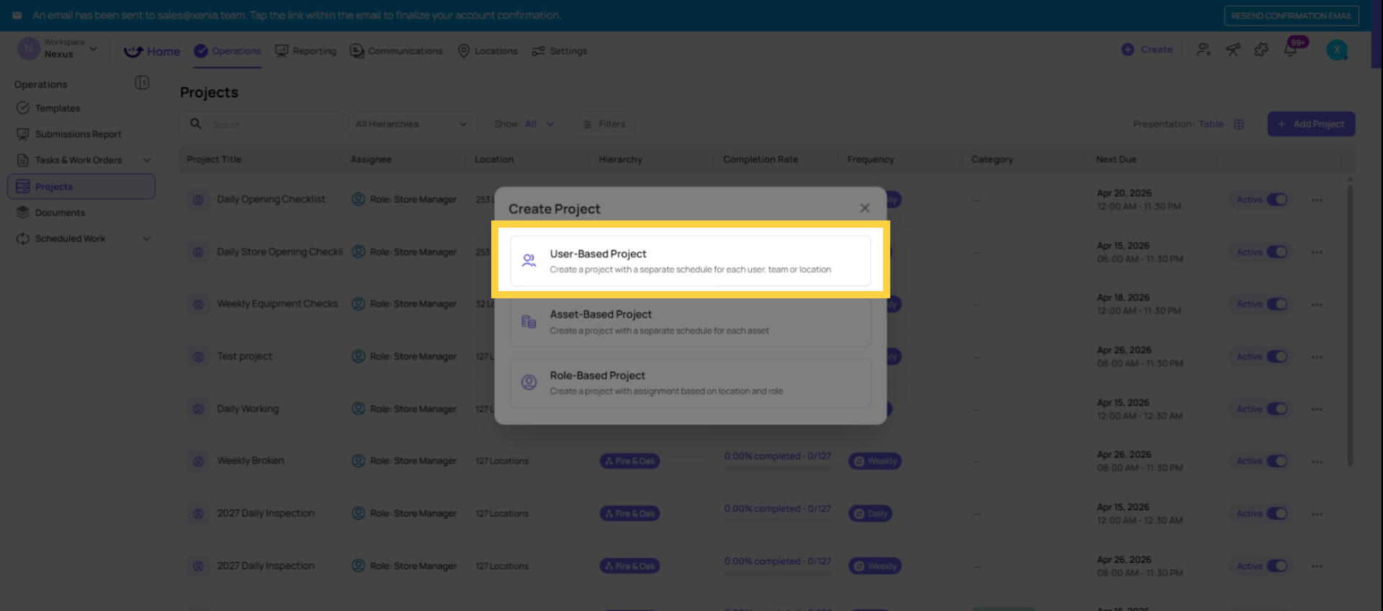Open more options for Daily Store Opening Checklist

[x=1317, y=253]
